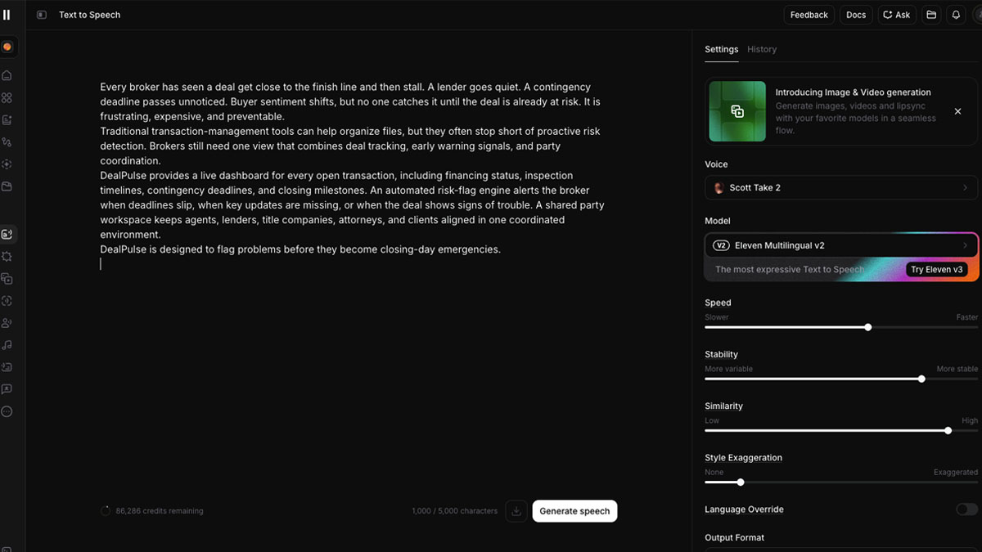The height and width of the screenshot is (552, 982).
Task: Open the folder icon in top-right header
Action: coord(931,15)
